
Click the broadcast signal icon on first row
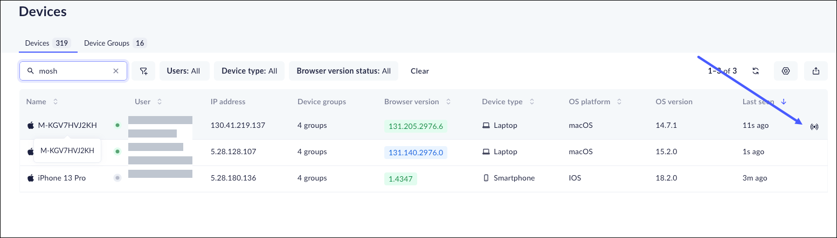click(814, 127)
